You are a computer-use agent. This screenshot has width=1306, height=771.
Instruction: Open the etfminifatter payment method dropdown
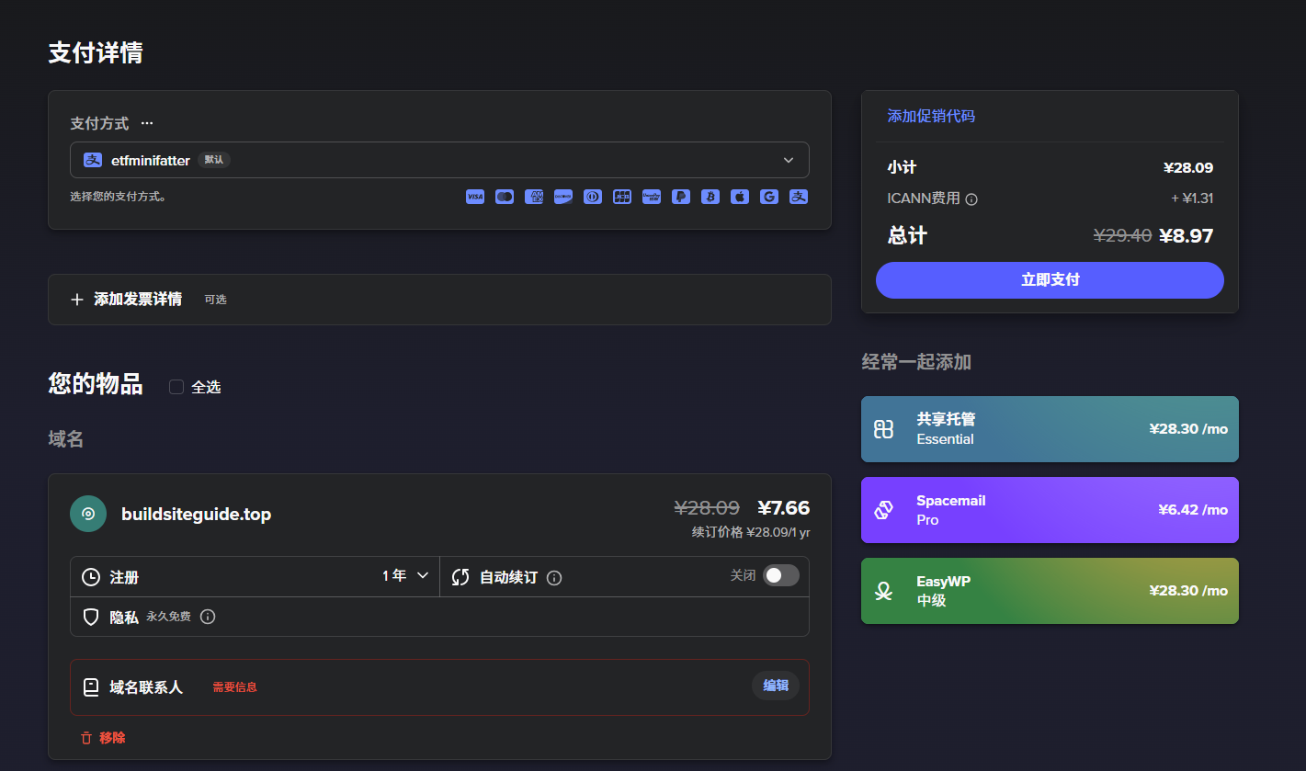[439, 160]
